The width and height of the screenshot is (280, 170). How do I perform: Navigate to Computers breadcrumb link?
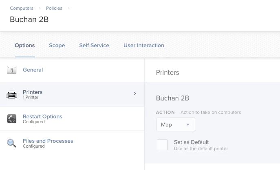point(22,8)
